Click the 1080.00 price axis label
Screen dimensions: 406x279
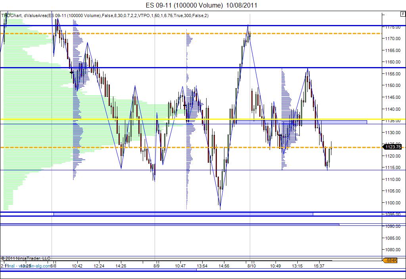point(393,250)
